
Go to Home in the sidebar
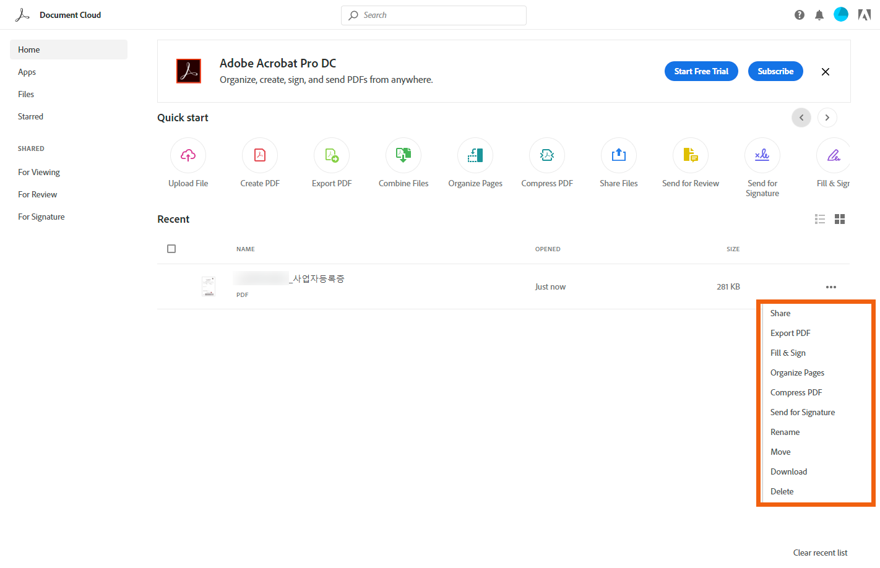69,49
